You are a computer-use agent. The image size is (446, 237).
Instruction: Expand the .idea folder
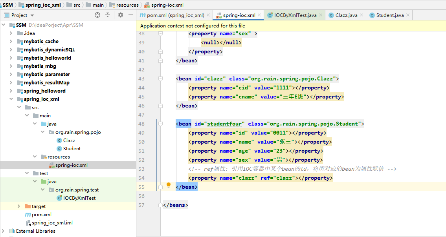(x=11, y=33)
